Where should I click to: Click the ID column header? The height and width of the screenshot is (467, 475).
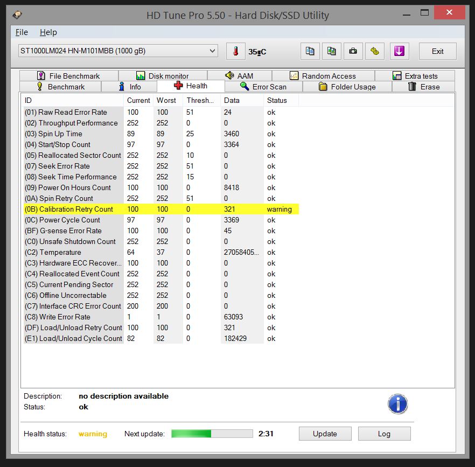[72, 100]
